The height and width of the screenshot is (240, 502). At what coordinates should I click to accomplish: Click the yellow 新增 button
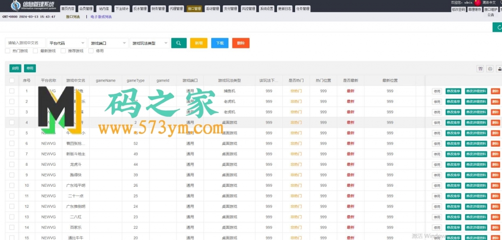(x=199, y=43)
